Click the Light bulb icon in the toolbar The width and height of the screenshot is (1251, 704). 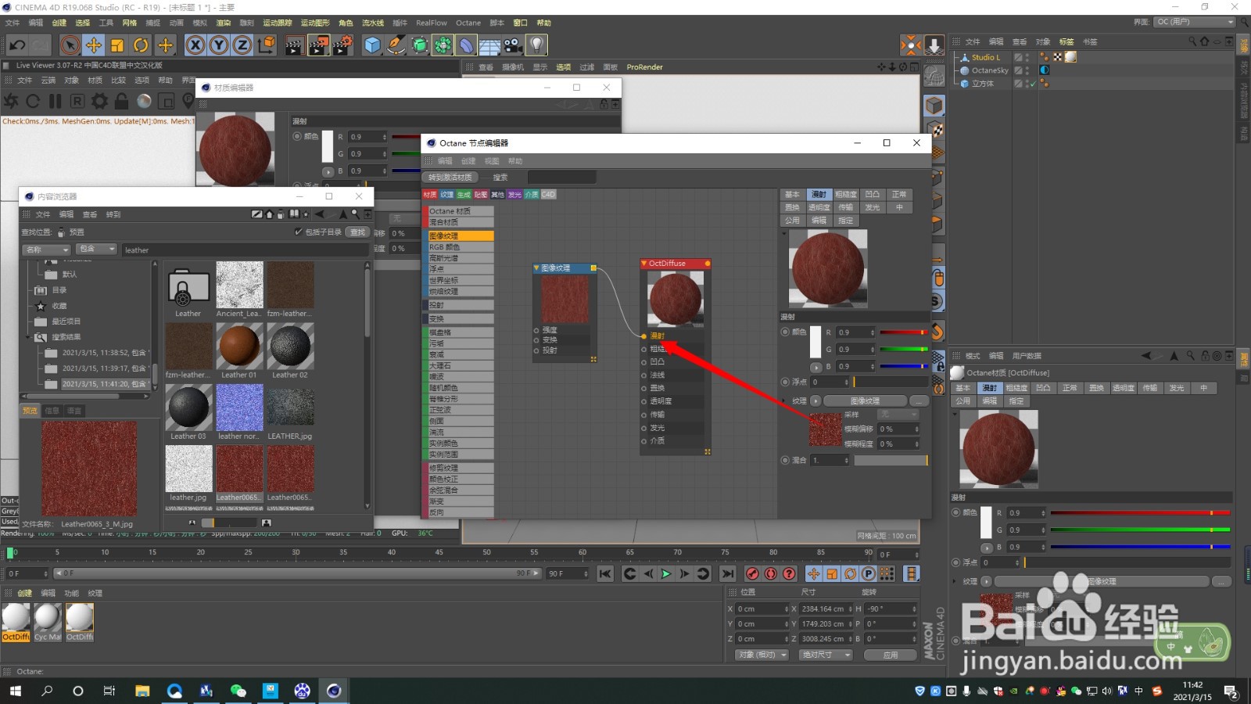536,45
